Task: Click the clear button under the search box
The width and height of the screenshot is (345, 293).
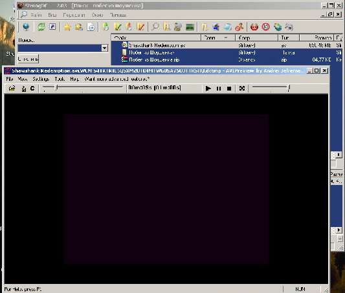Action: 28,59
